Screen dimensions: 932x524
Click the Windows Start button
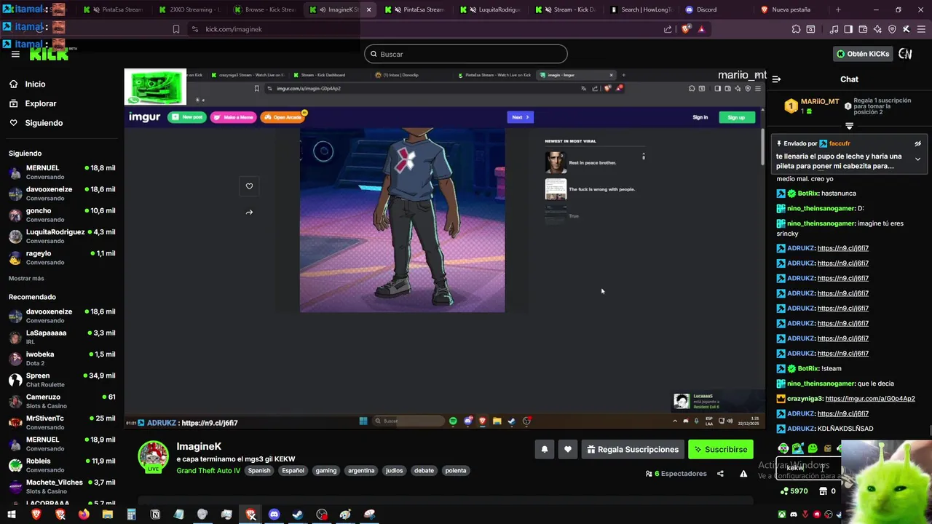12,515
